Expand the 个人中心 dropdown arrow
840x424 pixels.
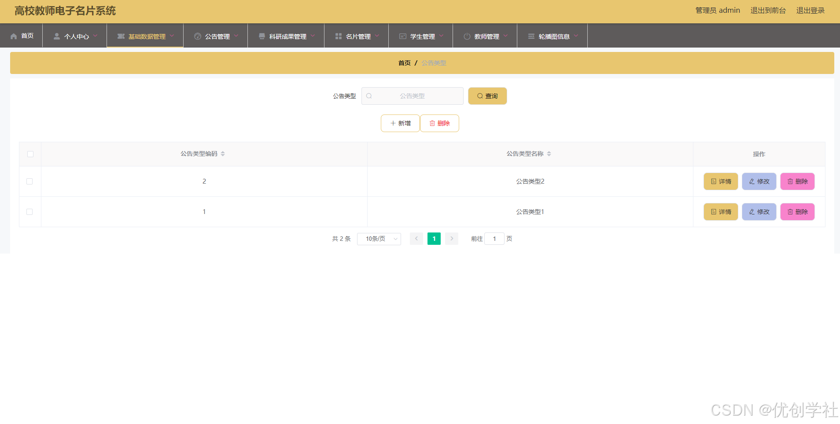95,36
